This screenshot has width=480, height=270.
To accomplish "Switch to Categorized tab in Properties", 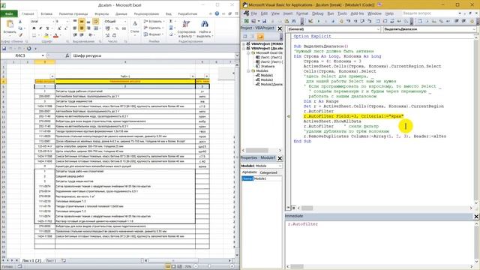I will (x=268, y=172).
